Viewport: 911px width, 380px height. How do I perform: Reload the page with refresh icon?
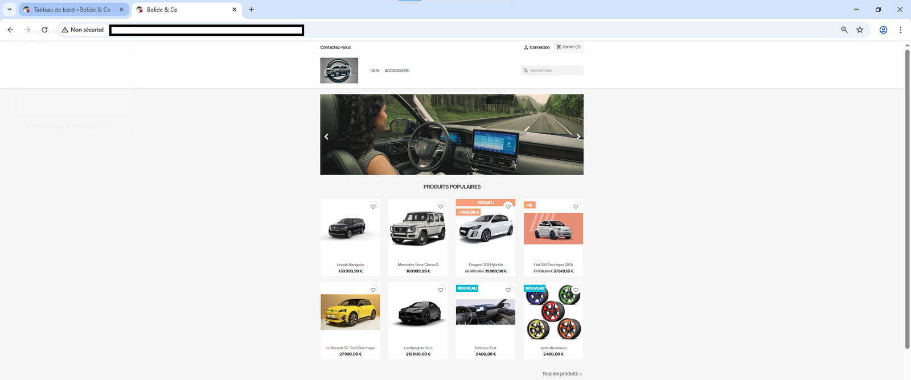click(x=44, y=30)
